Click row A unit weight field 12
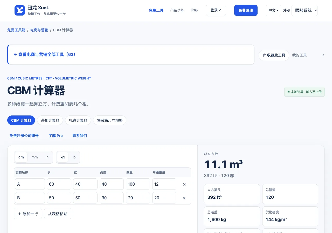This screenshot has height=233, width=332. 164,184
